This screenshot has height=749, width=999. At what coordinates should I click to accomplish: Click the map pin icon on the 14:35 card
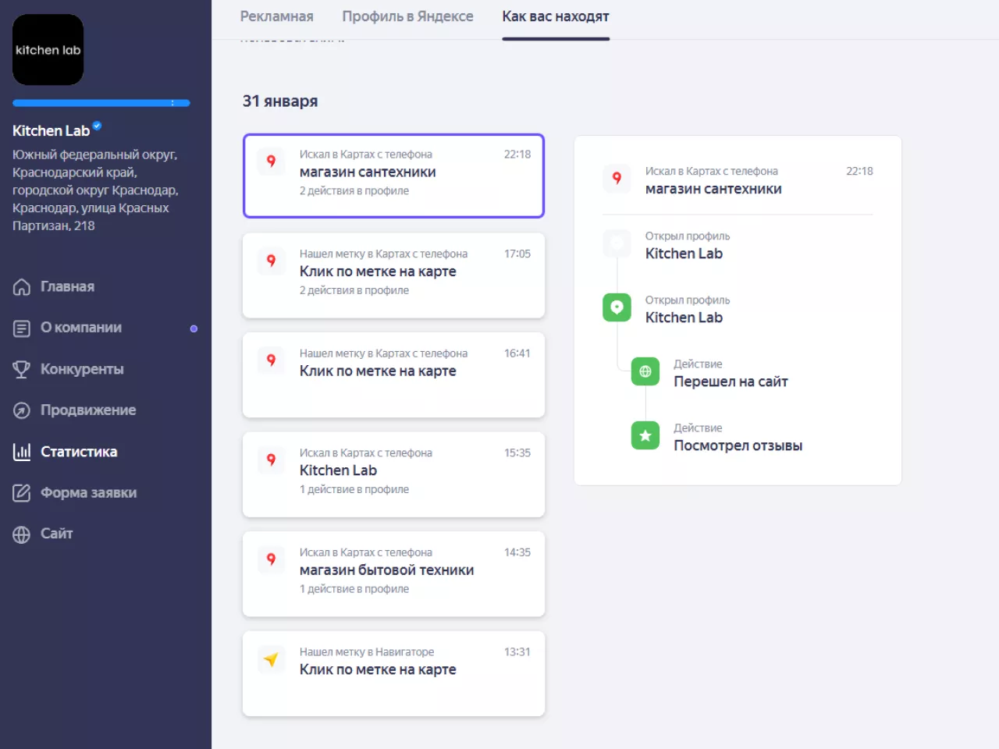(271, 559)
